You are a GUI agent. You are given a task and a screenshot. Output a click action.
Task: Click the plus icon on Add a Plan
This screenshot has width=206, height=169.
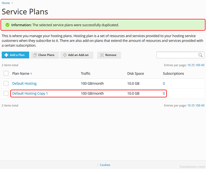(6, 55)
